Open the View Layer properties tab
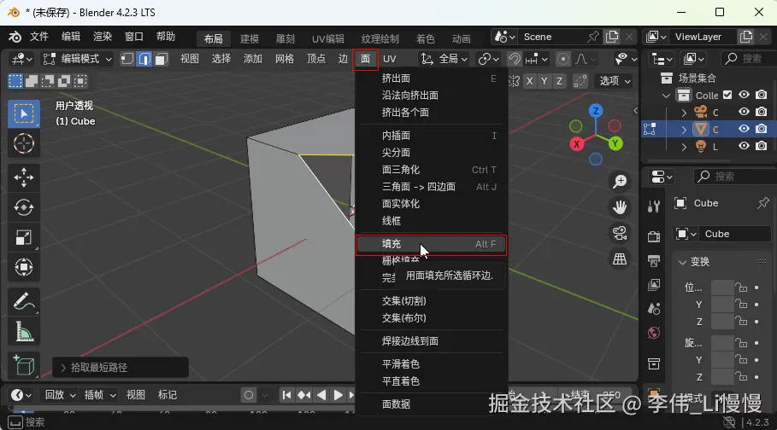Image resolution: width=777 pixels, height=430 pixels. [654, 284]
